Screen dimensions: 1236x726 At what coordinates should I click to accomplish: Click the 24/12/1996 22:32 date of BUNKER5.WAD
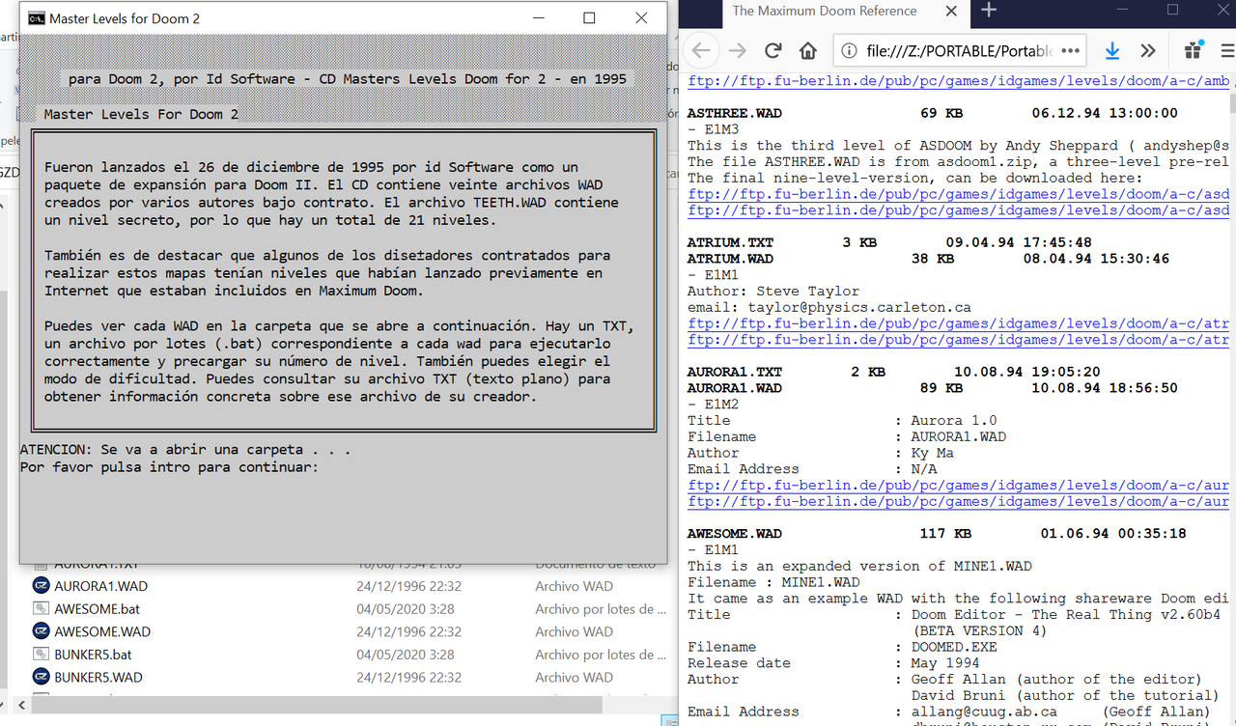(409, 677)
